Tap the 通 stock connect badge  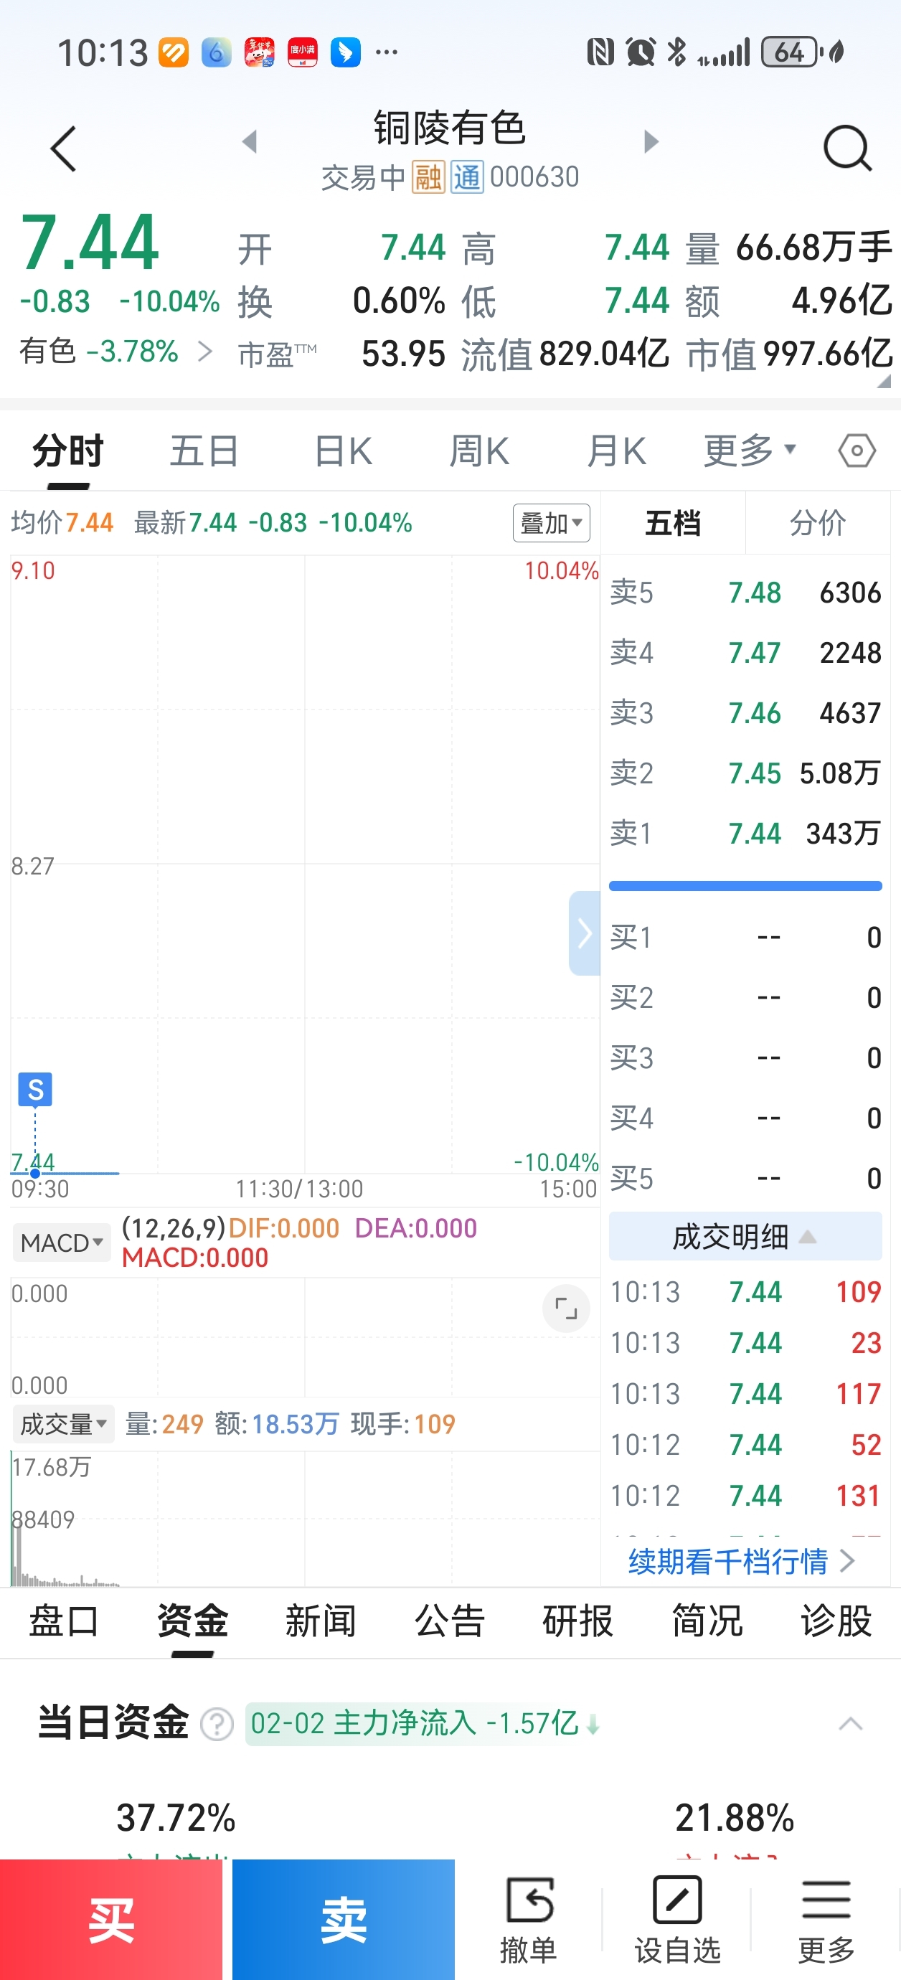[x=467, y=178]
